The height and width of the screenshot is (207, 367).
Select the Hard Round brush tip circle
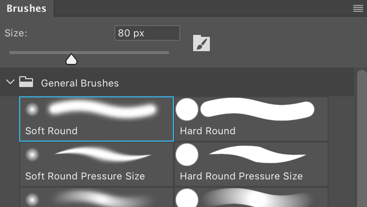(187, 109)
